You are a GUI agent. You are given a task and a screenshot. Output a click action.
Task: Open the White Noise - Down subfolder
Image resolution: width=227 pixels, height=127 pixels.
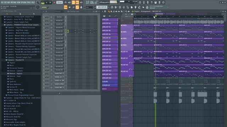click(x=17, y=90)
